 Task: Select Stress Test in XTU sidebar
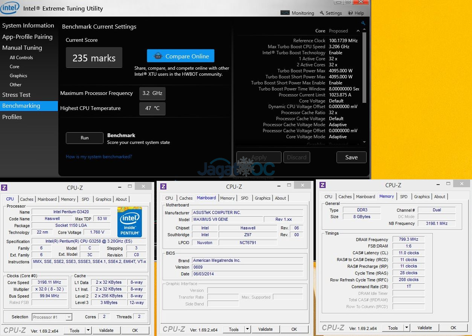(x=17, y=95)
